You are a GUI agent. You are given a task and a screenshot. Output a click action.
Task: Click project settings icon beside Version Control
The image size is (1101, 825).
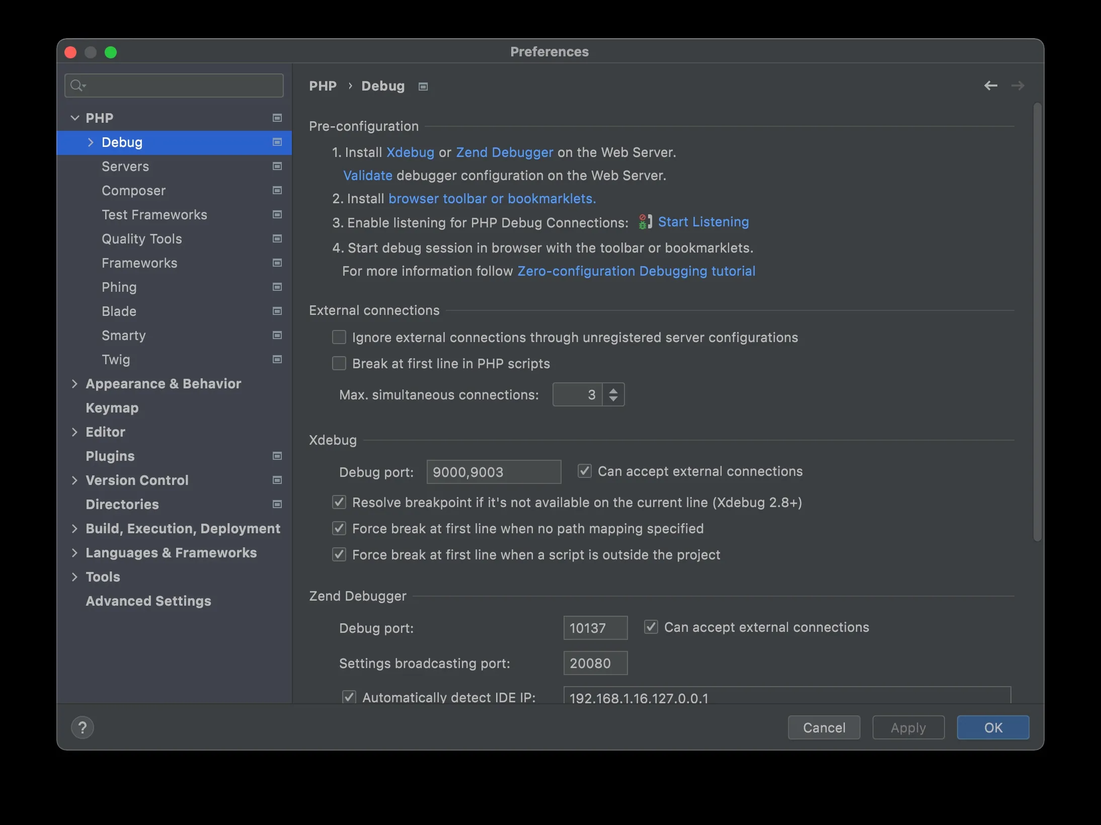click(x=277, y=480)
